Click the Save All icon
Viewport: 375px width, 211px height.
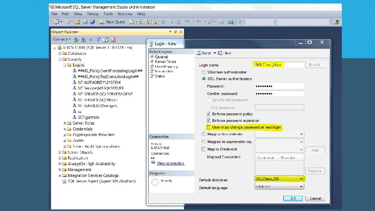(x=92, y=22)
